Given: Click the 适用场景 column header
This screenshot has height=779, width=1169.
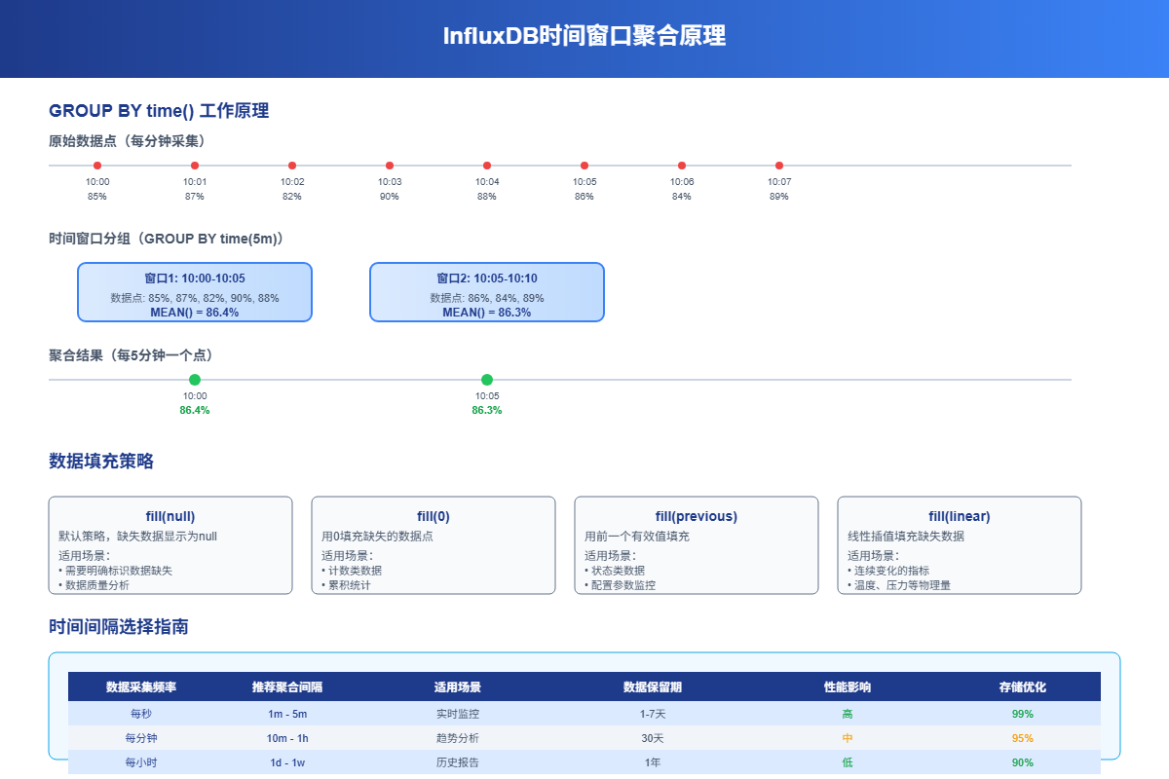Looking at the screenshot, I should coord(458,686).
